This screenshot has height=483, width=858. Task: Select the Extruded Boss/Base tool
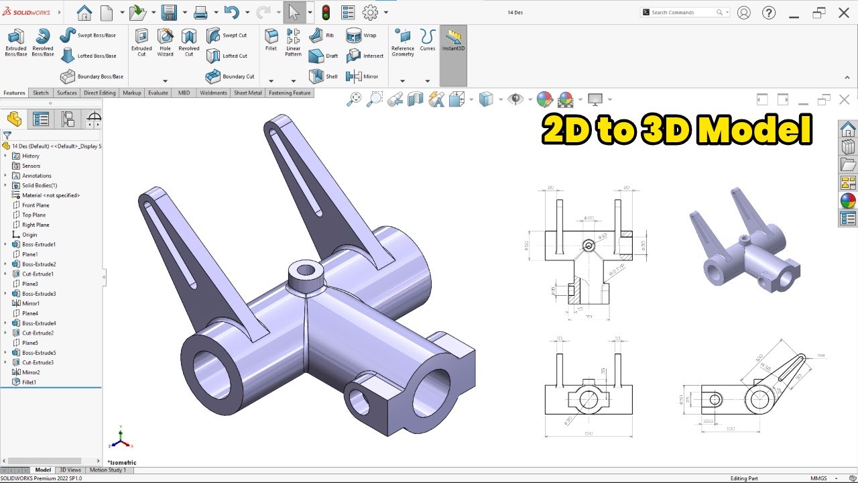click(15, 43)
